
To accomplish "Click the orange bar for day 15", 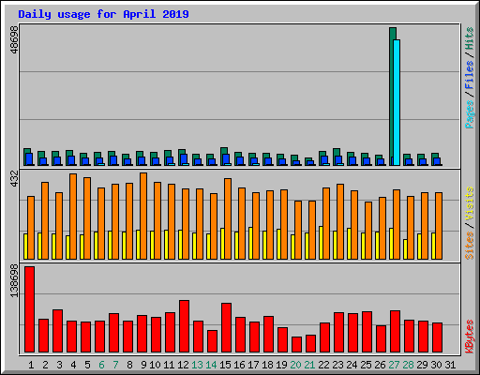I will (x=228, y=218).
